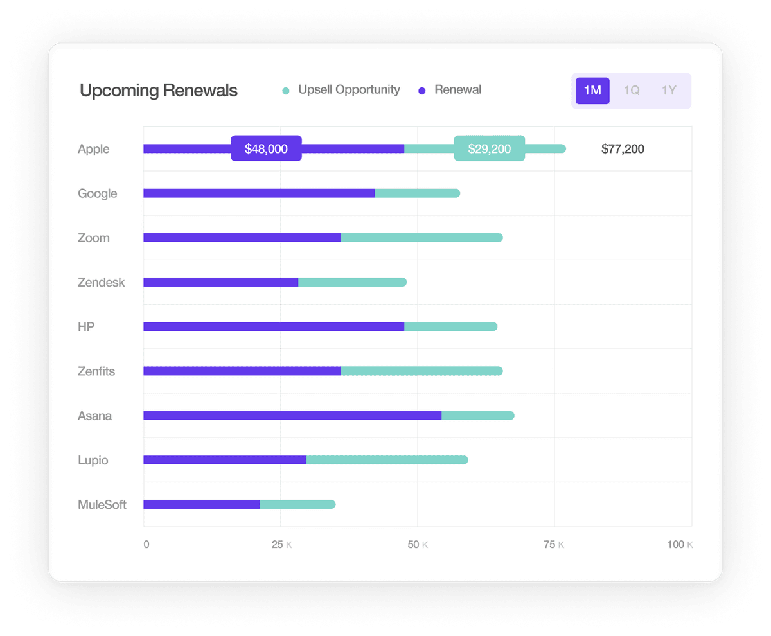Select the HP row label

pos(86,326)
